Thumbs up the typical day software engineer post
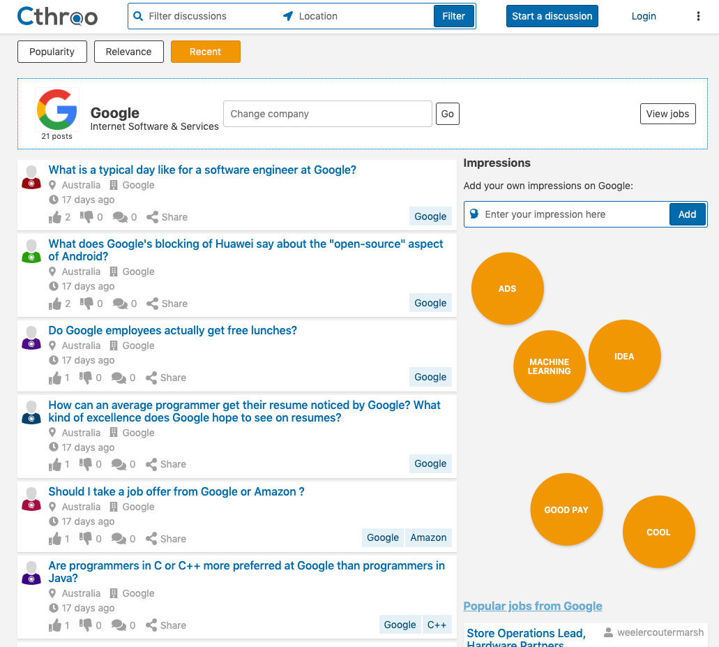The image size is (719, 647). pyautogui.click(x=55, y=217)
